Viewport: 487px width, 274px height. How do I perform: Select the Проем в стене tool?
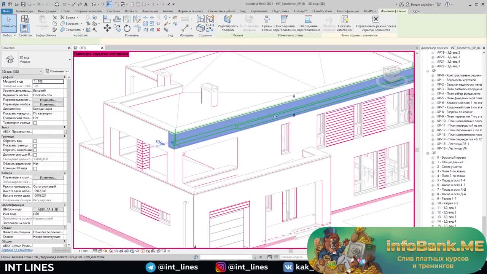click(267, 20)
